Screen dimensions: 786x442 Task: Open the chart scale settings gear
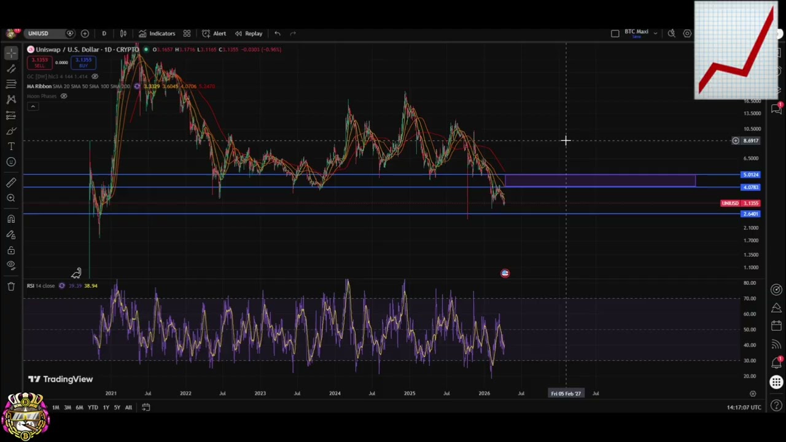753,394
